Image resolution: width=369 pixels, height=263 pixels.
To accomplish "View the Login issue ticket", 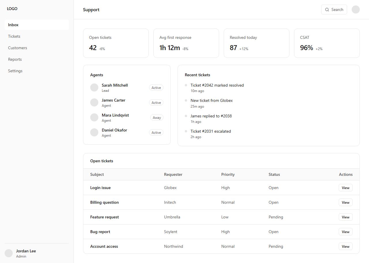I will click(x=346, y=188).
